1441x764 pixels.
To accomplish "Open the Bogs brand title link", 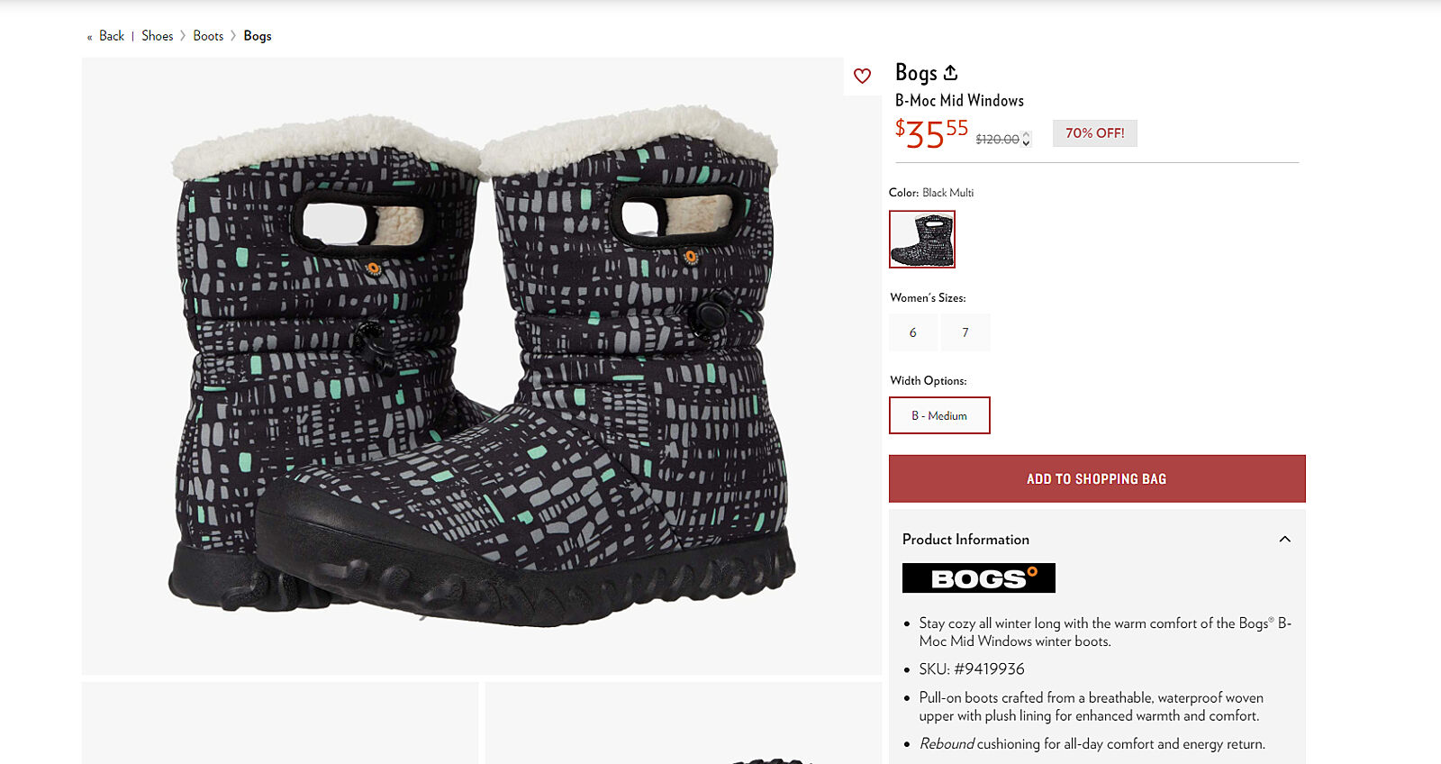I will pos(916,72).
